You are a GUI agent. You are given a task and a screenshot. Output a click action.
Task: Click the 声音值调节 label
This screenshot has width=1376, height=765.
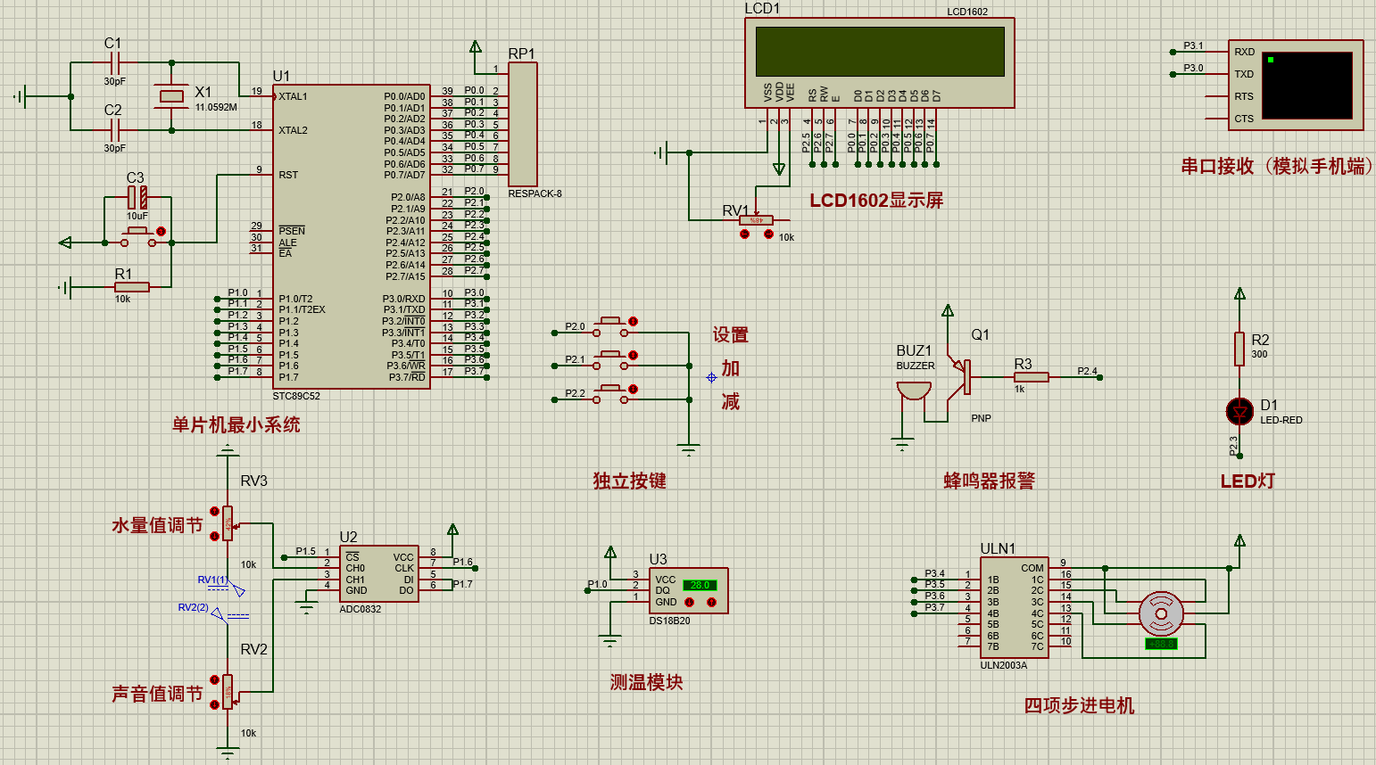(x=158, y=694)
